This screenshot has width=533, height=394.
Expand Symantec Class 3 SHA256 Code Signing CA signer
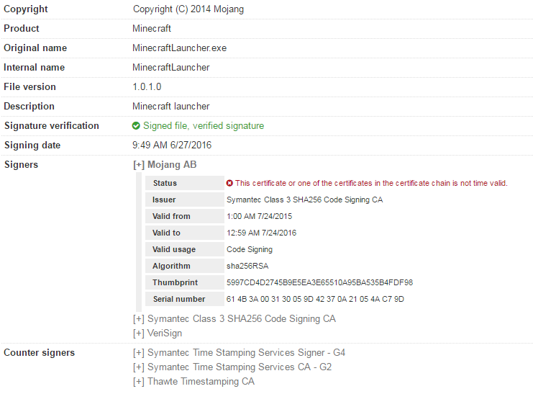pyautogui.click(x=139, y=318)
